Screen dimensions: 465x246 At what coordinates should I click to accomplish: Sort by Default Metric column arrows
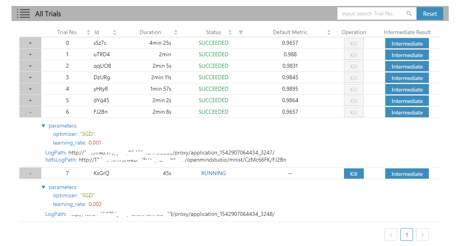tap(329, 32)
